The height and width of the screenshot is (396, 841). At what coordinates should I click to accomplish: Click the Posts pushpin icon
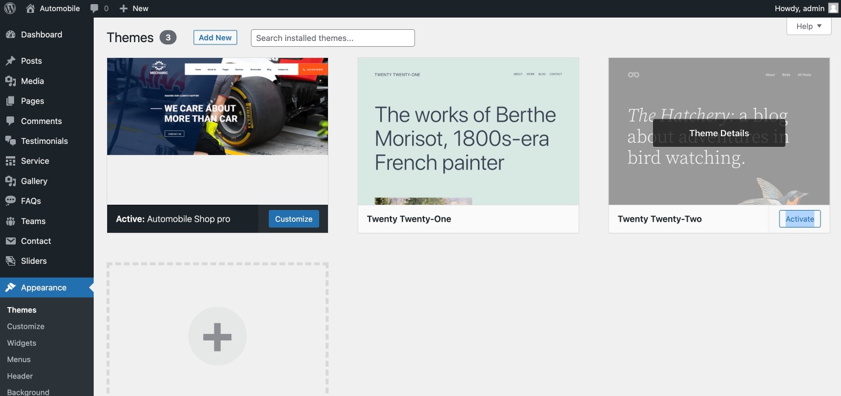11,61
